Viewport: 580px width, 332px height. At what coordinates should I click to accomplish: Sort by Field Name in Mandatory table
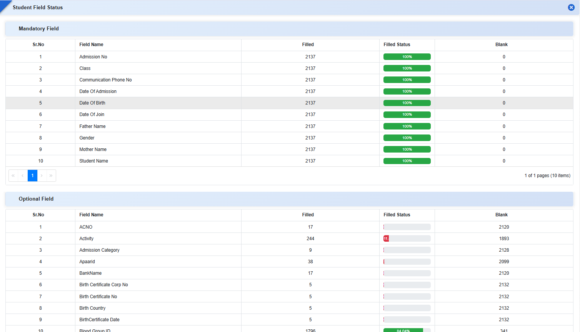[x=91, y=45]
